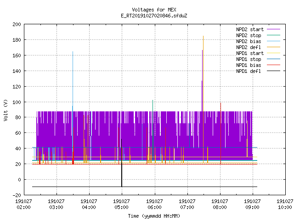294x220 pixels.
Task: Click the 06:00 time axis label
Action: pos(154,207)
